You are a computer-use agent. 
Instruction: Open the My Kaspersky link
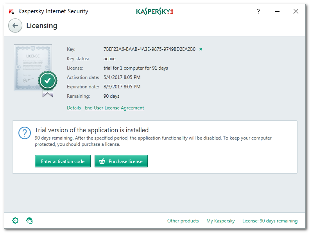220,221
